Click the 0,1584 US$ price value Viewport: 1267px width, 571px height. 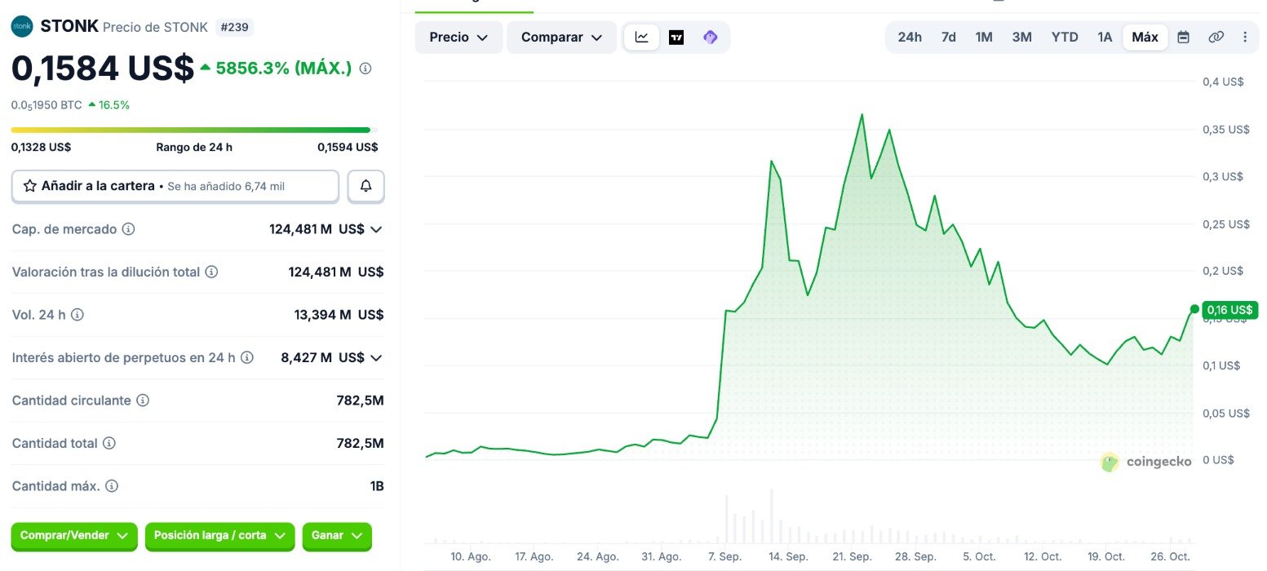tap(103, 69)
